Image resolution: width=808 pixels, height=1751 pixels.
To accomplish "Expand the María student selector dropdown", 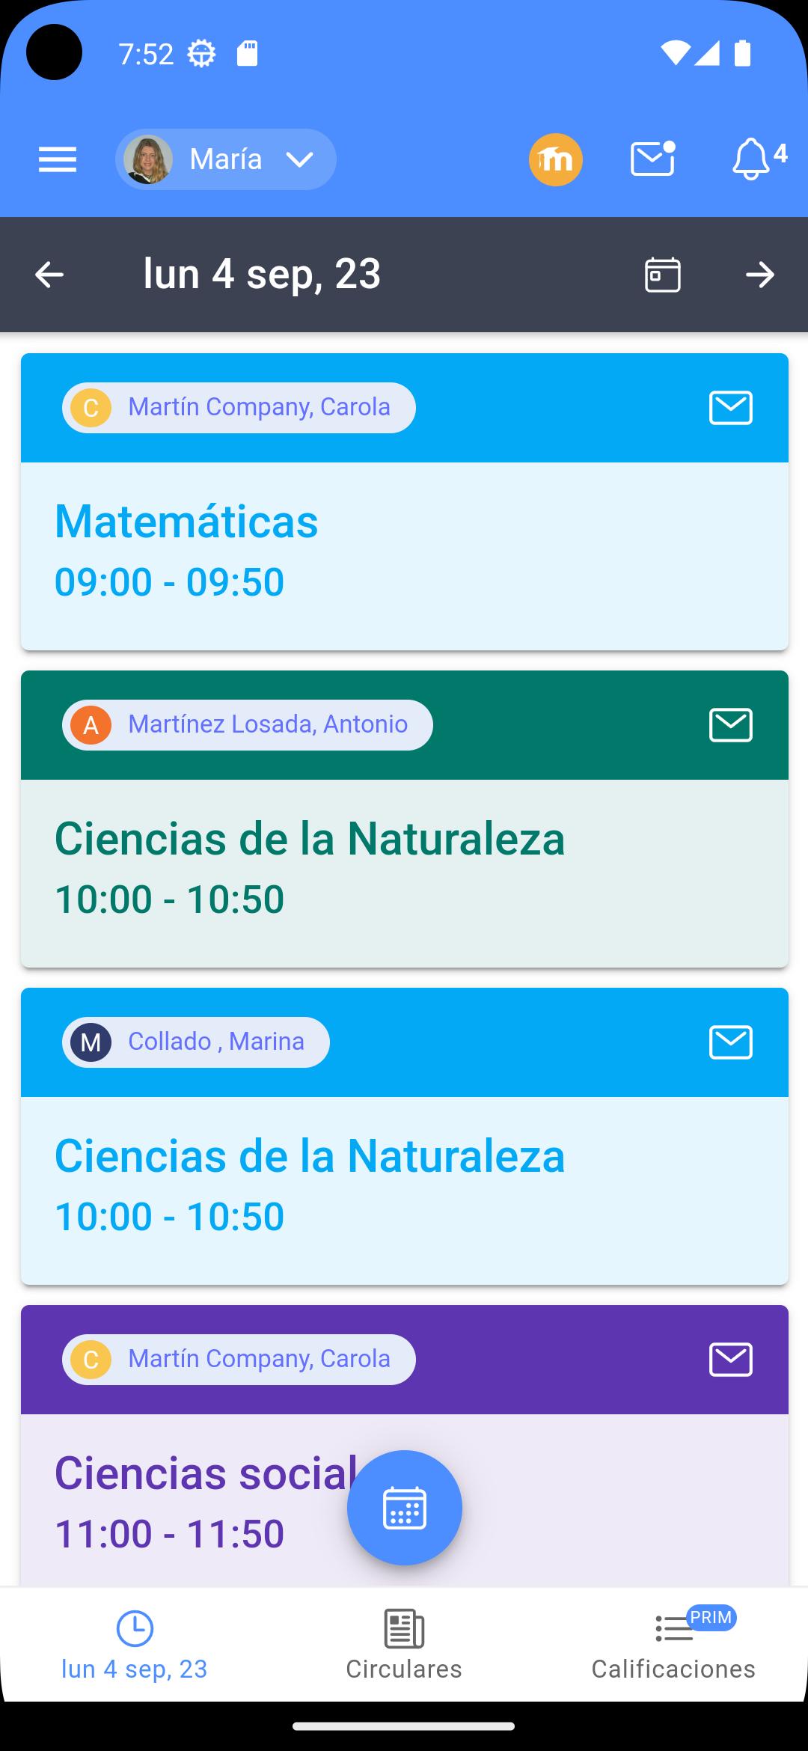I will coord(226,159).
